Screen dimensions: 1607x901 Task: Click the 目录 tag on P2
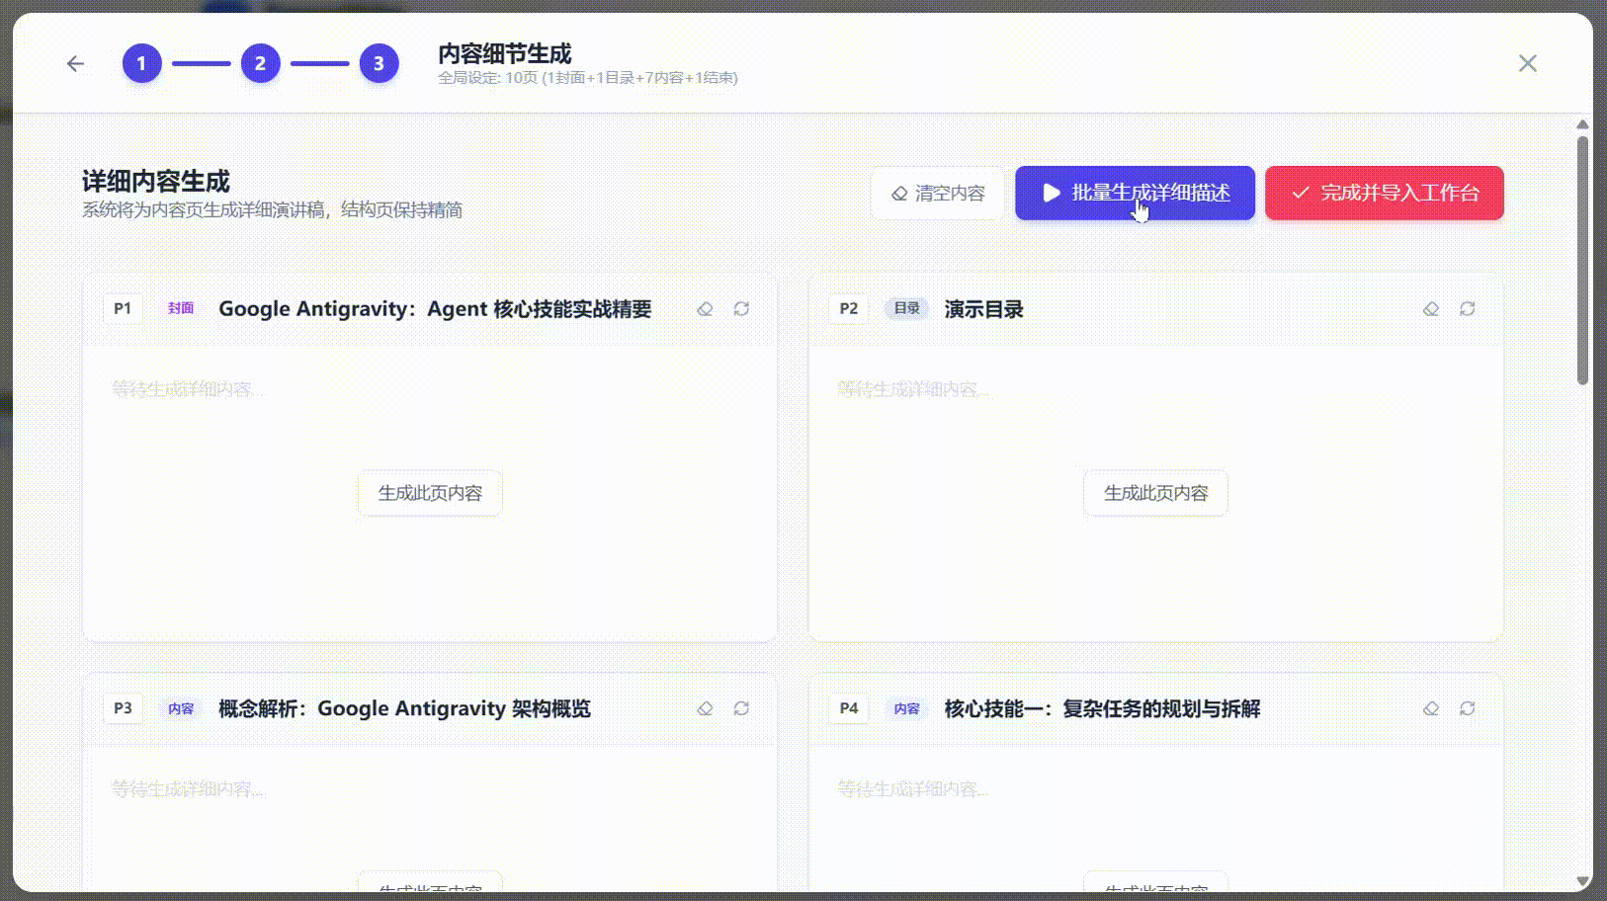point(906,308)
